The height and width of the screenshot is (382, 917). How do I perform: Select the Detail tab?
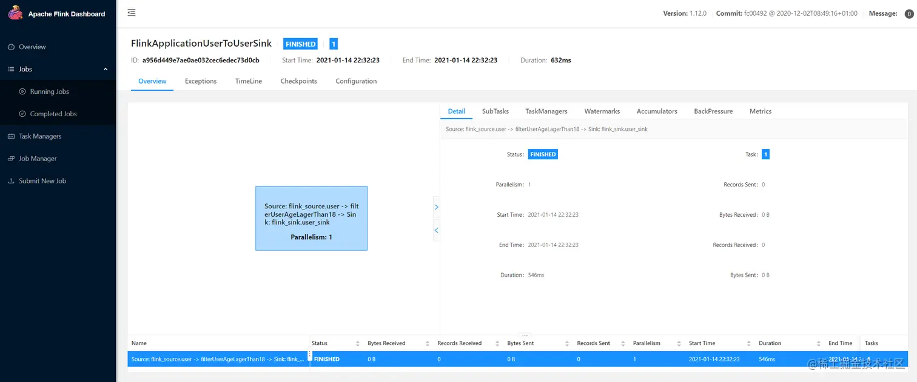click(457, 111)
